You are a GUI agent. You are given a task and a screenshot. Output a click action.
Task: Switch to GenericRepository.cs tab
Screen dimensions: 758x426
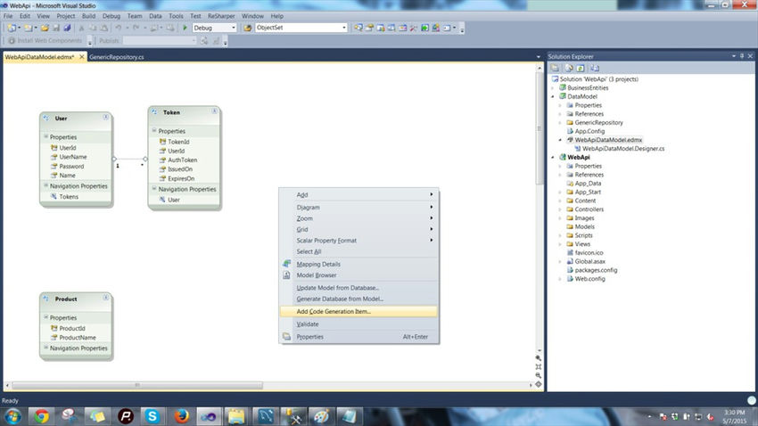click(x=117, y=57)
